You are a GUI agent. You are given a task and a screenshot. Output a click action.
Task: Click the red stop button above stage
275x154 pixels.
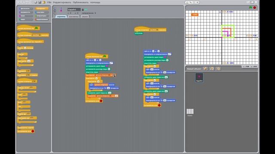point(254,8)
